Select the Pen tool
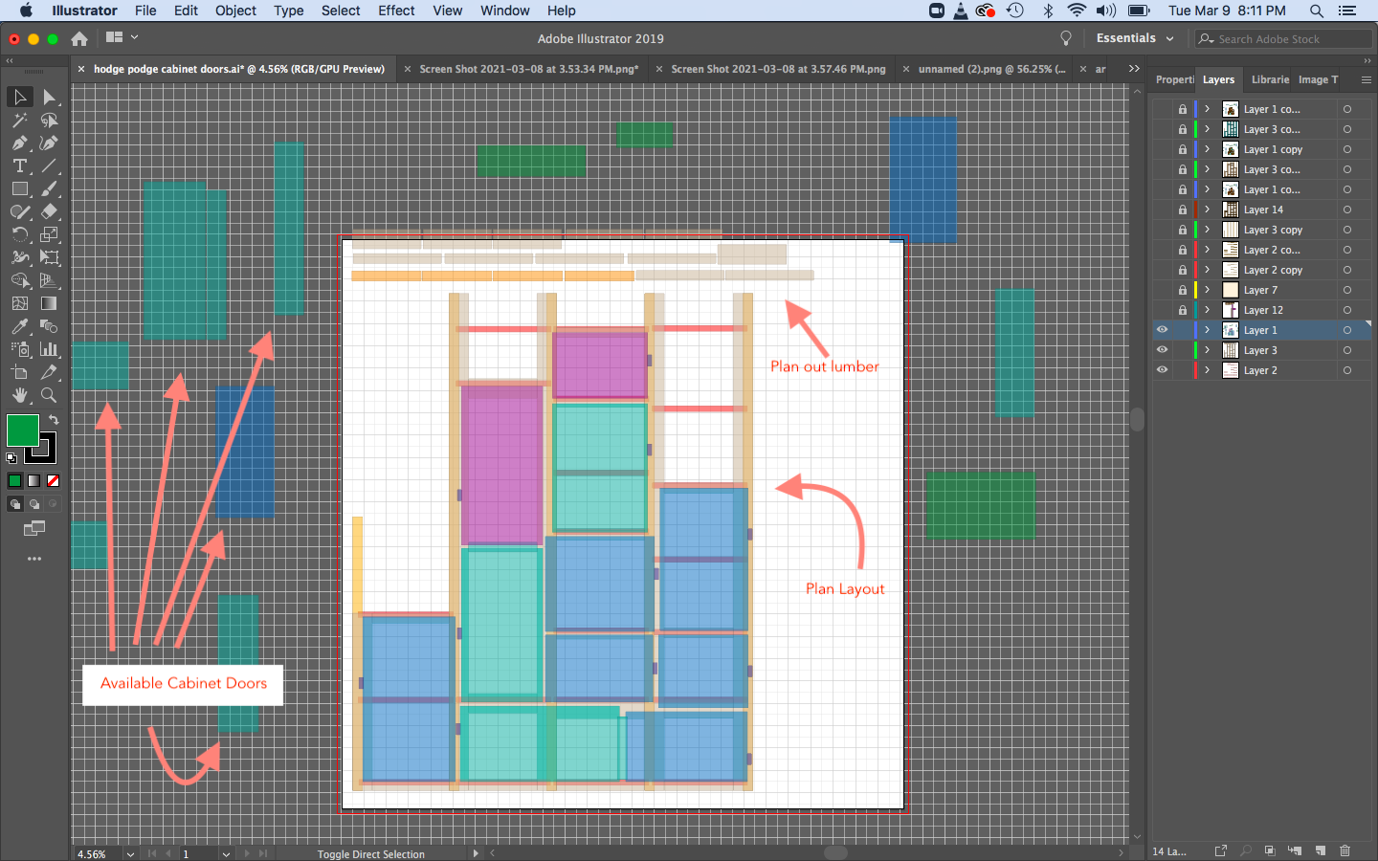Screen dimensions: 1378x861 click(x=19, y=143)
